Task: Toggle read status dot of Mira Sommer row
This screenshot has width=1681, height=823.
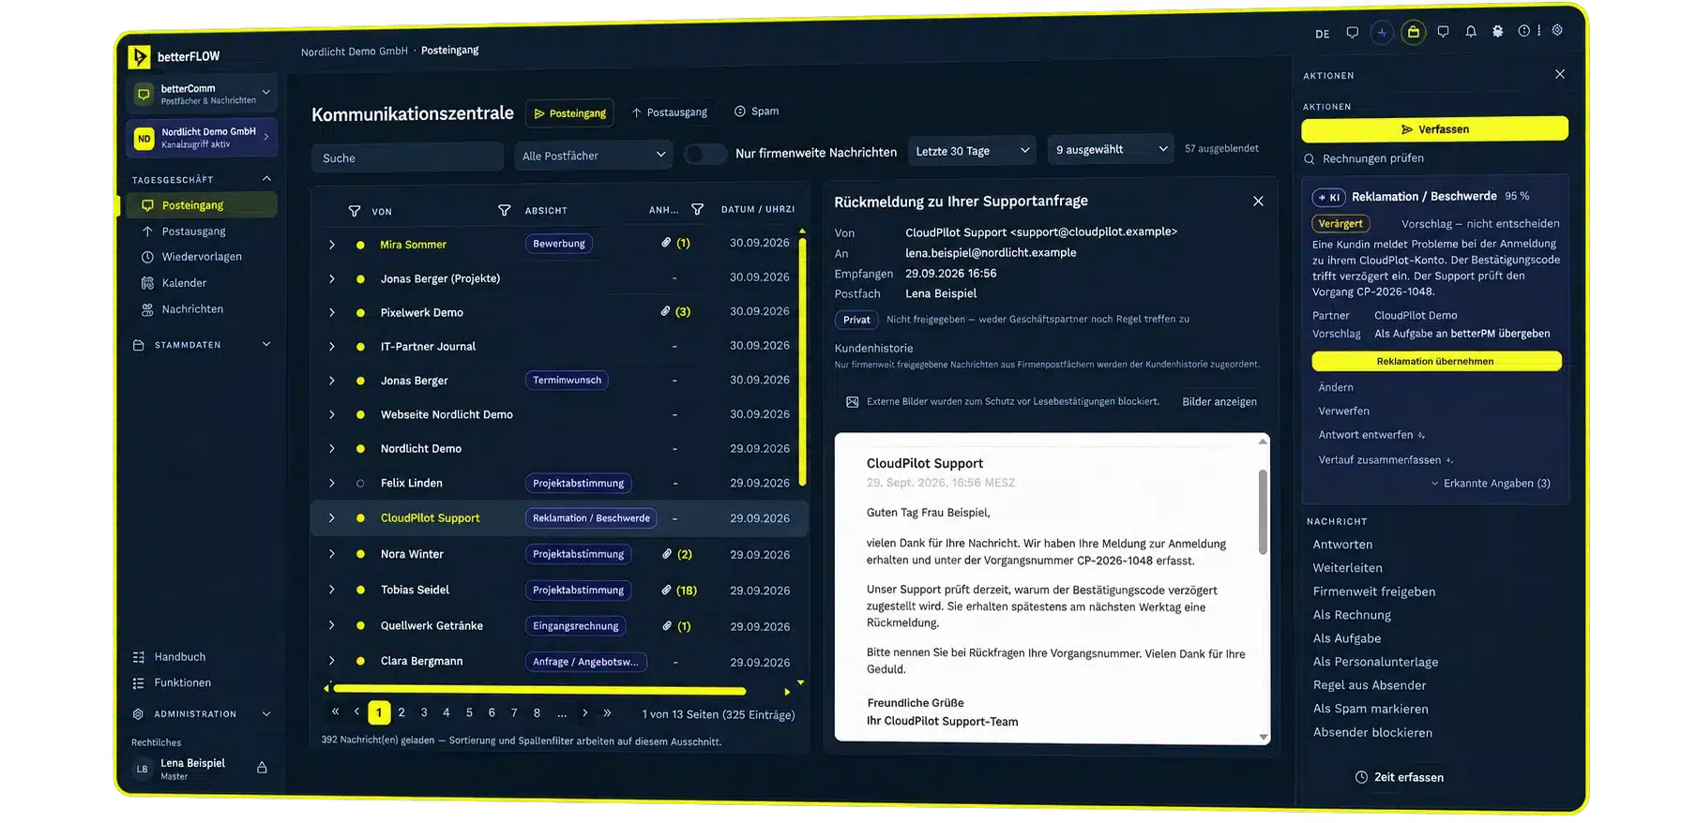Action: point(360,245)
